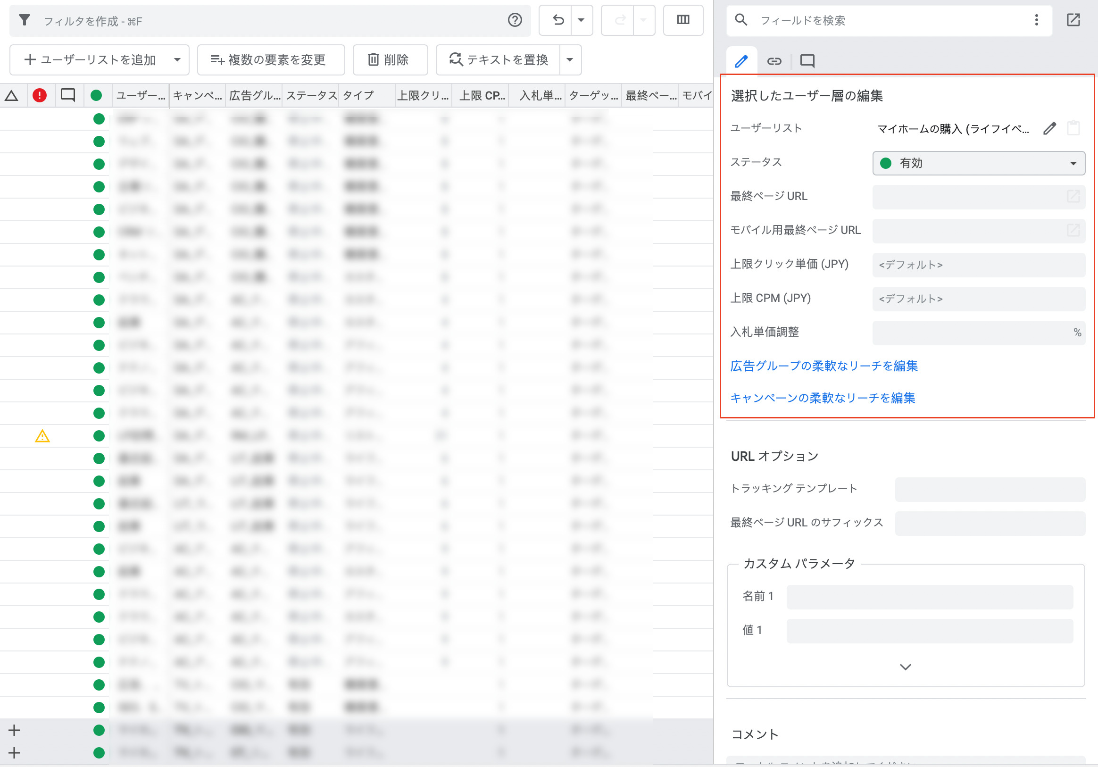Click the filter funnel icon
Image resolution: width=1098 pixels, height=767 pixels.
[25, 21]
